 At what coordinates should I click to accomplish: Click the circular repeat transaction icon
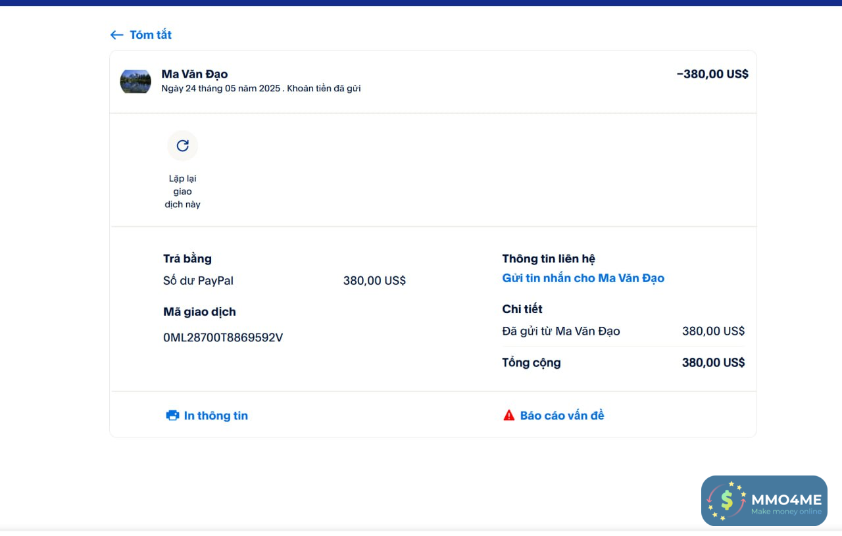pyautogui.click(x=183, y=145)
